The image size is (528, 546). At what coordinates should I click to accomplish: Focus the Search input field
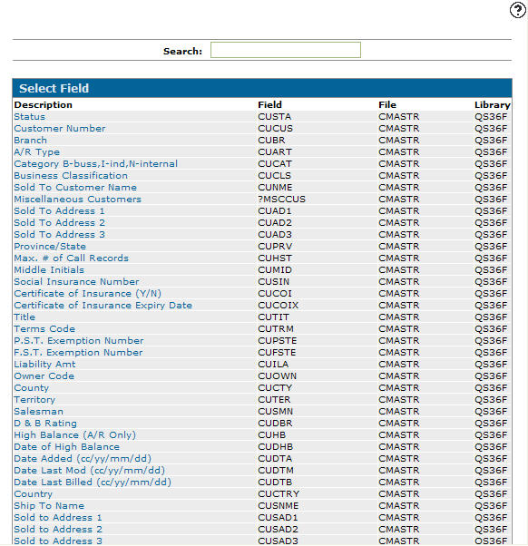[x=286, y=50]
